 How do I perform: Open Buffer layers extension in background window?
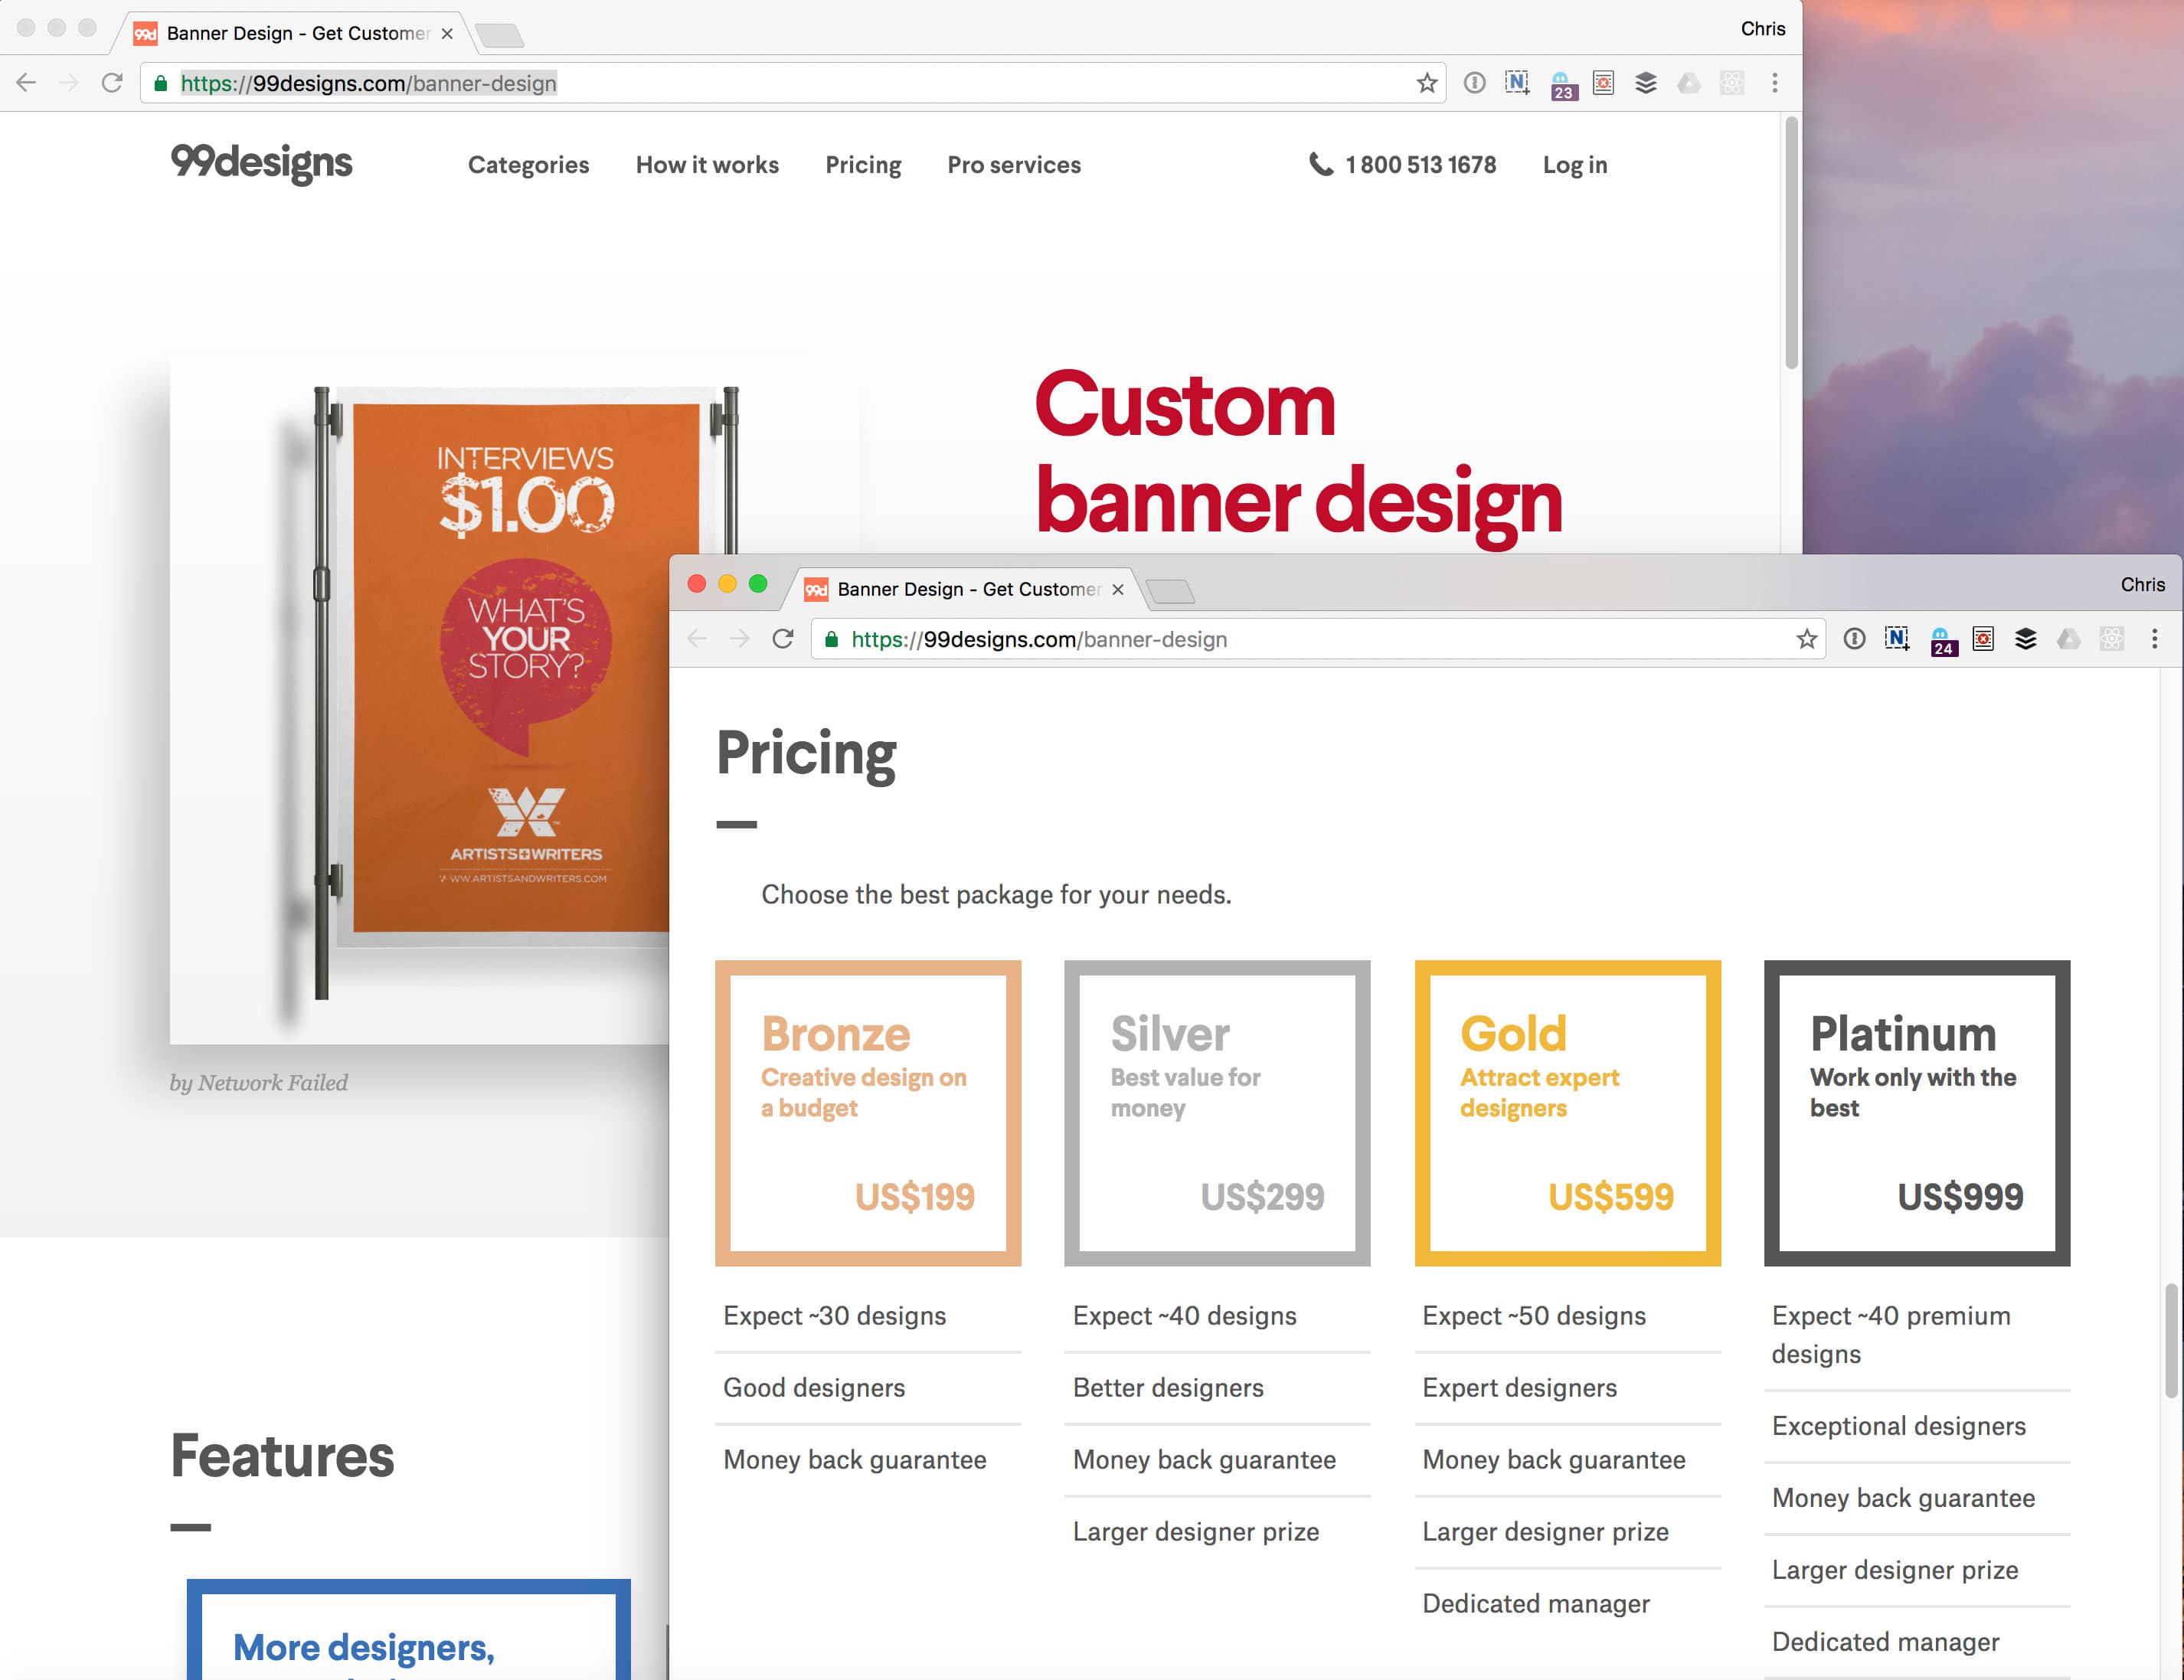pyautogui.click(x=1646, y=83)
